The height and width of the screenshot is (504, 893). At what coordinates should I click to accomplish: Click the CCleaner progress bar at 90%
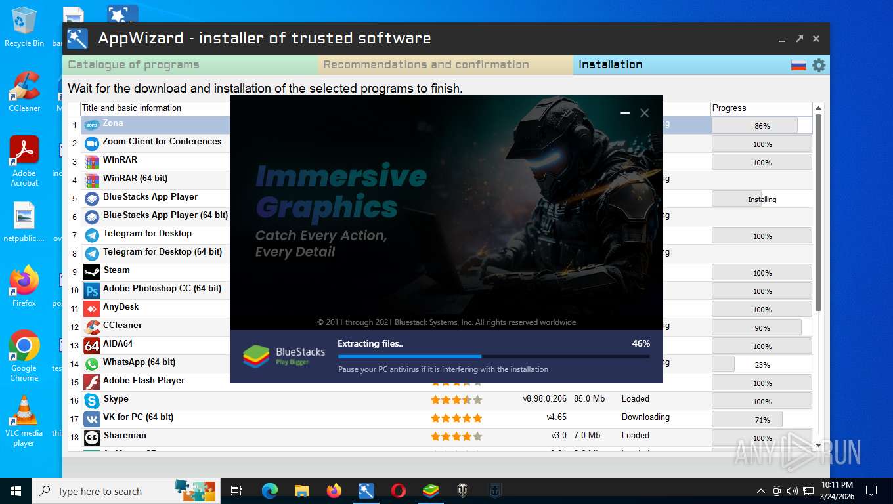coord(762,327)
